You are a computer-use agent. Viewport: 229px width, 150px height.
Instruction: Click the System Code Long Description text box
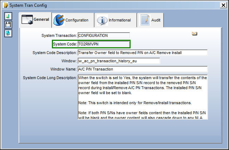[143, 97]
